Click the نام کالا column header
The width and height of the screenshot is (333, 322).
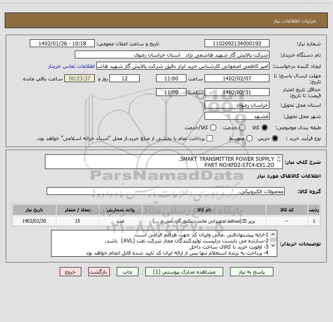[x=204, y=210]
